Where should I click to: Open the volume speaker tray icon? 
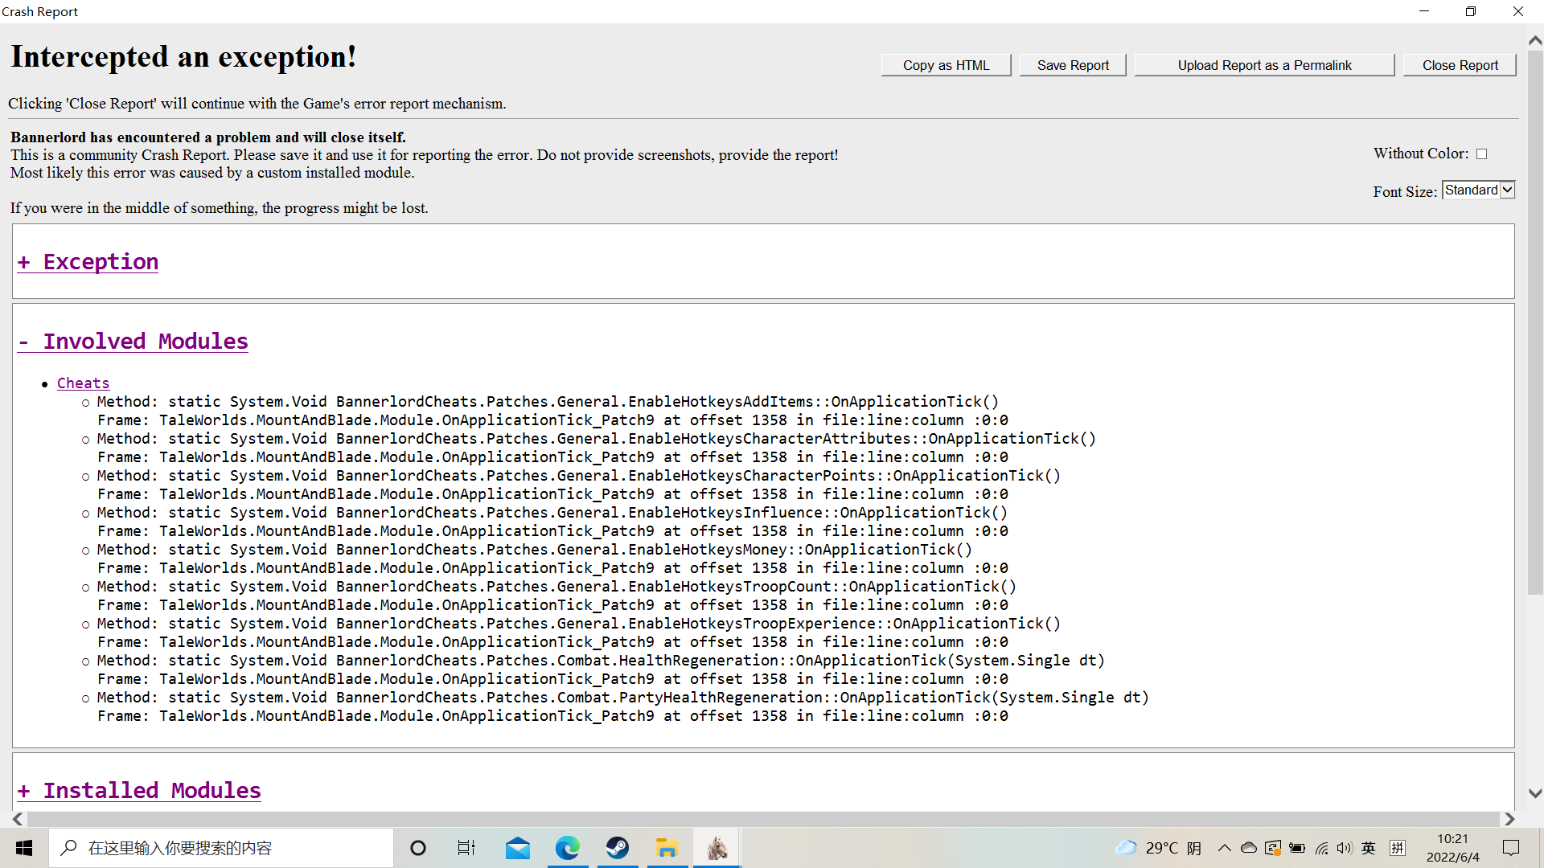[1345, 848]
